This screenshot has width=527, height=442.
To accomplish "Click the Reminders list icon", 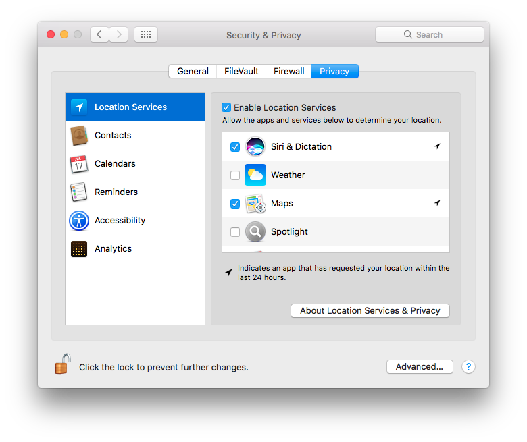I will tap(79, 192).
